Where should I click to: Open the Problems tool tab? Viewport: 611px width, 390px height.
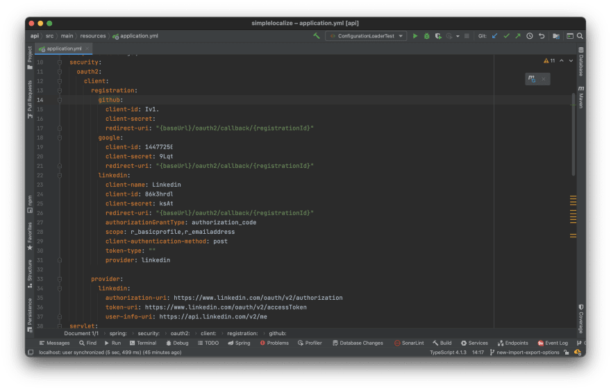(x=274, y=344)
